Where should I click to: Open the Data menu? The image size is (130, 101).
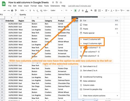(40, 6)
